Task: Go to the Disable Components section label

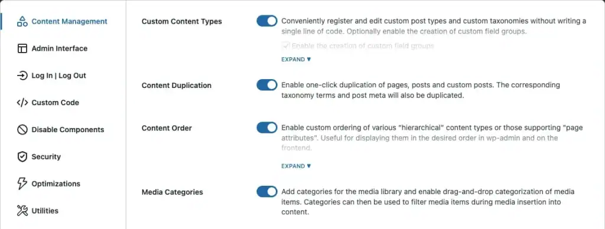Action: tap(68, 129)
